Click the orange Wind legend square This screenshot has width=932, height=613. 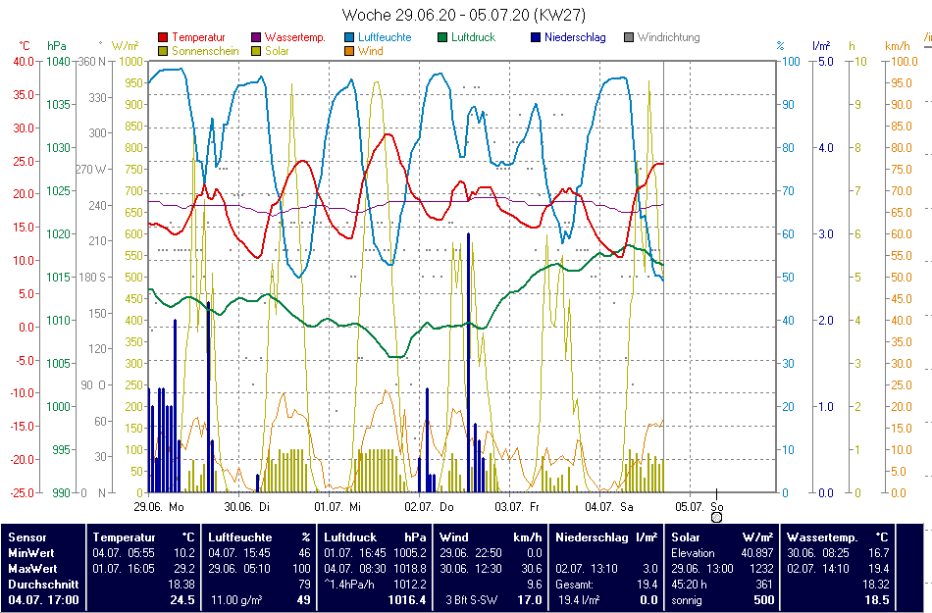tap(351, 51)
